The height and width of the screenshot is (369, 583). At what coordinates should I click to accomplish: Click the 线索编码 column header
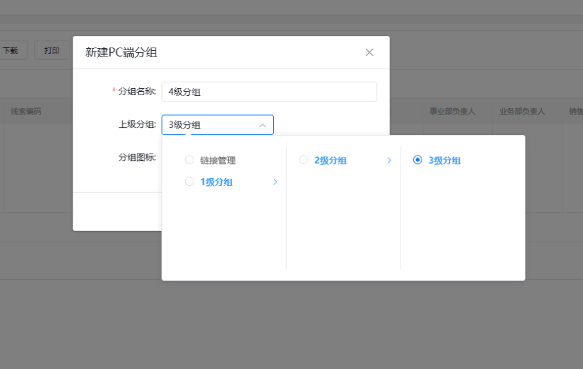tap(26, 111)
